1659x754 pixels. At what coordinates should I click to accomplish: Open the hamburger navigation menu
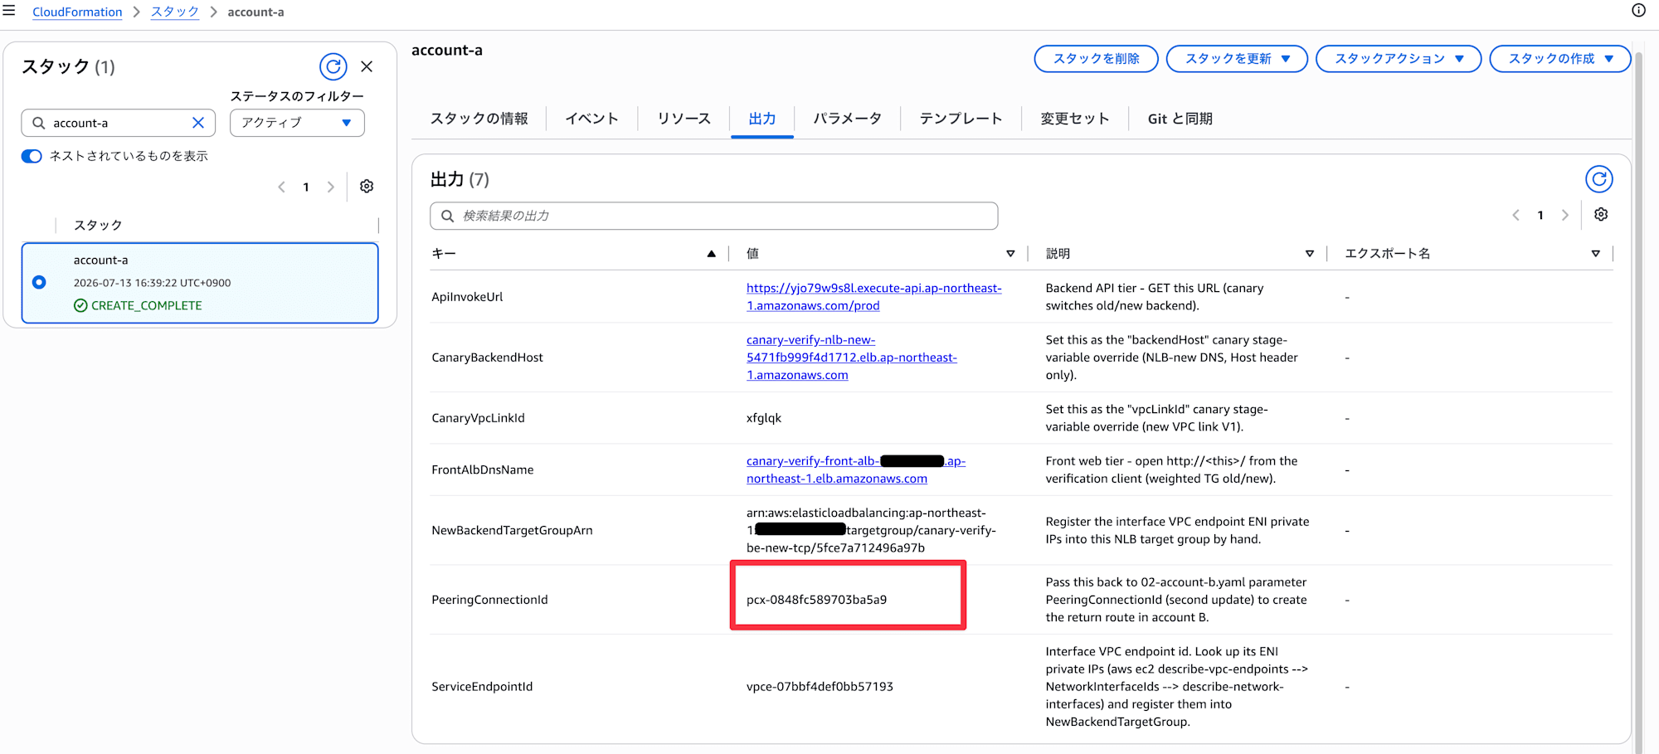click(x=9, y=11)
